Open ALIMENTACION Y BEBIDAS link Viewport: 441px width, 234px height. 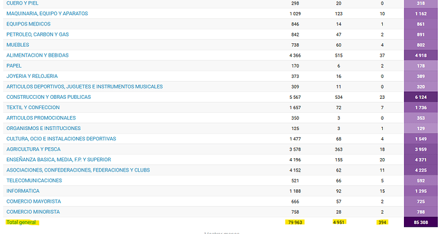point(38,55)
